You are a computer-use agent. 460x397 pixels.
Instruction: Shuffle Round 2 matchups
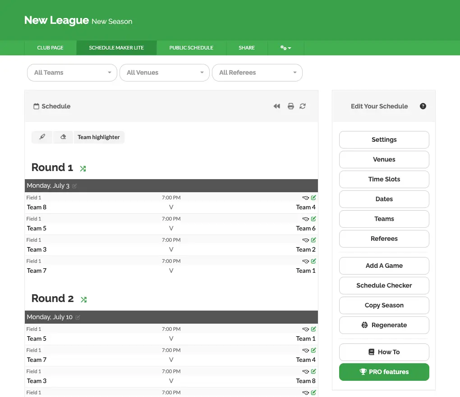click(83, 299)
